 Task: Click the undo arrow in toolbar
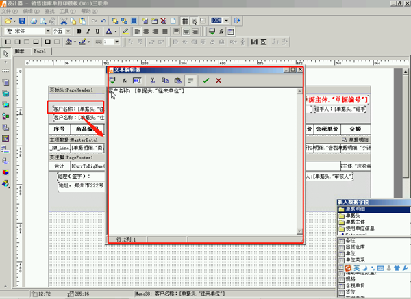point(103,21)
